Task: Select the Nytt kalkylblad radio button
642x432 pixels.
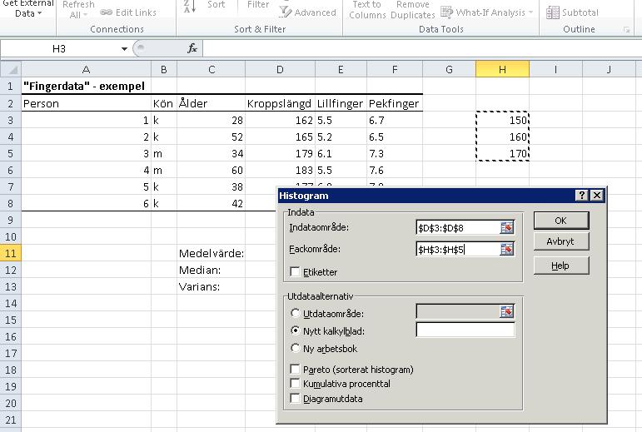Action: [x=295, y=330]
